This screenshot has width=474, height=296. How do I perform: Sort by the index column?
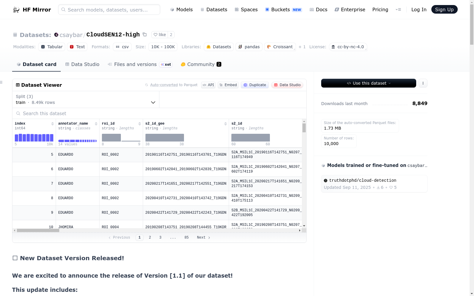point(52,124)
